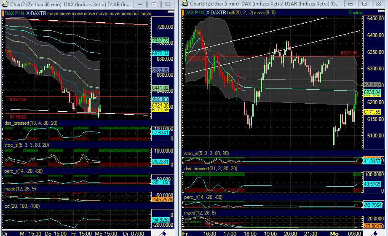The image size is (388, 236).
Task: Click 'boll' indicator label in Chart2 header
Action: [x=136, y=13]
